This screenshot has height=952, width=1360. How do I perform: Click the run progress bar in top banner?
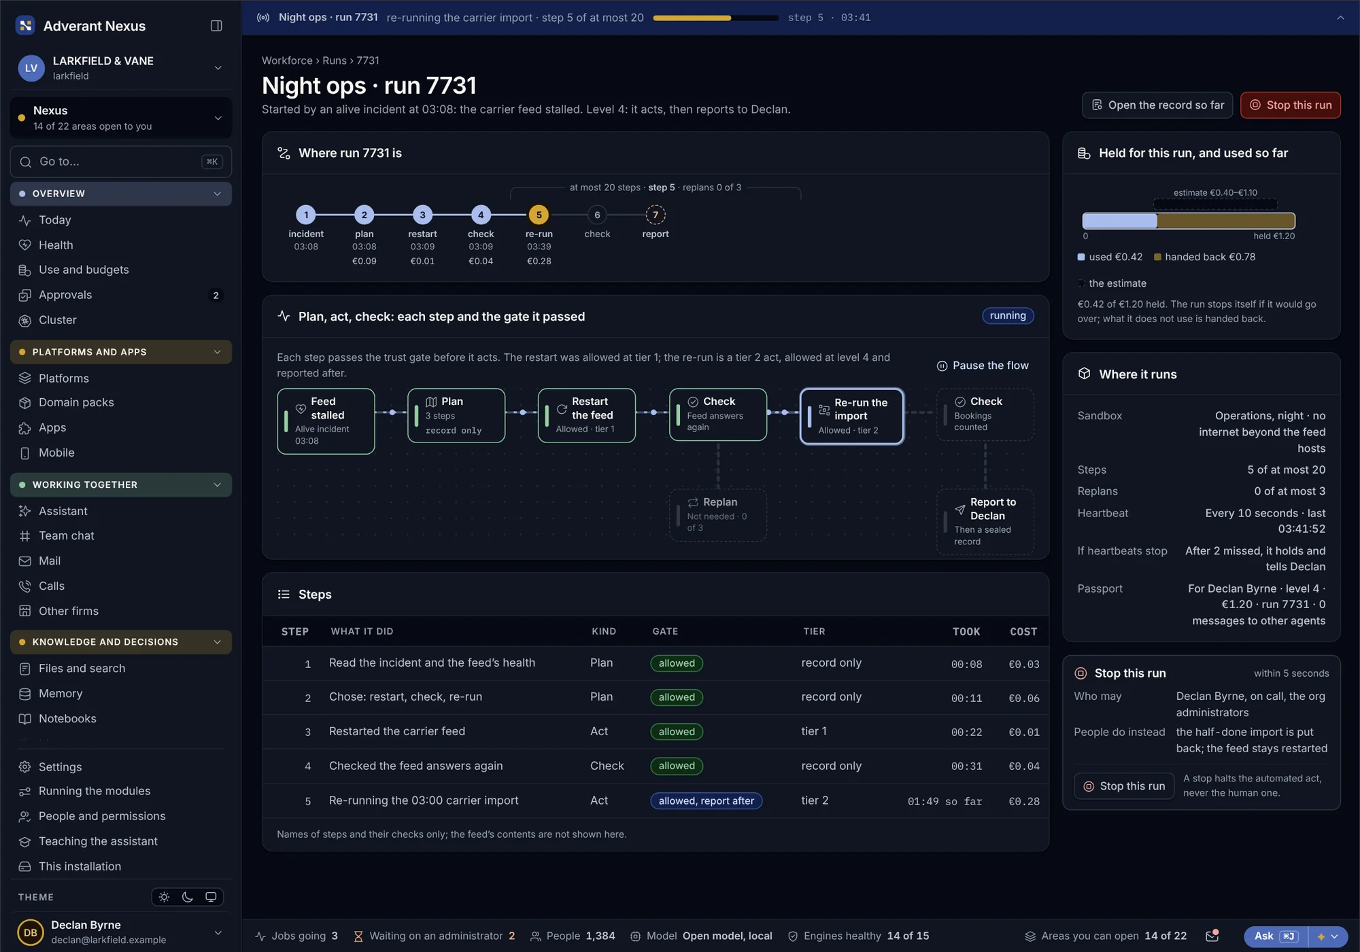715,18
